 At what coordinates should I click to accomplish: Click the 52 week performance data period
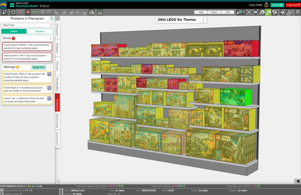pos(37,186)
